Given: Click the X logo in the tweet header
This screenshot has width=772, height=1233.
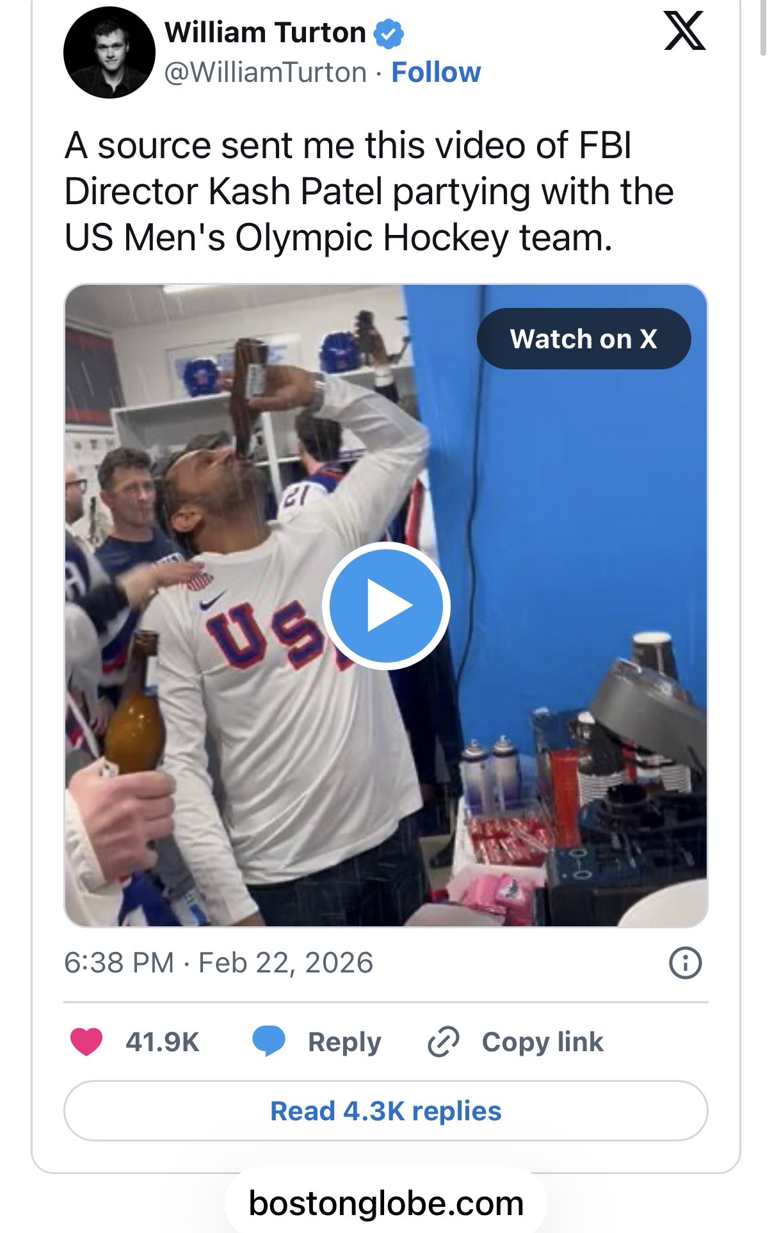Looking at the screenshot, I should coord(684,32).
